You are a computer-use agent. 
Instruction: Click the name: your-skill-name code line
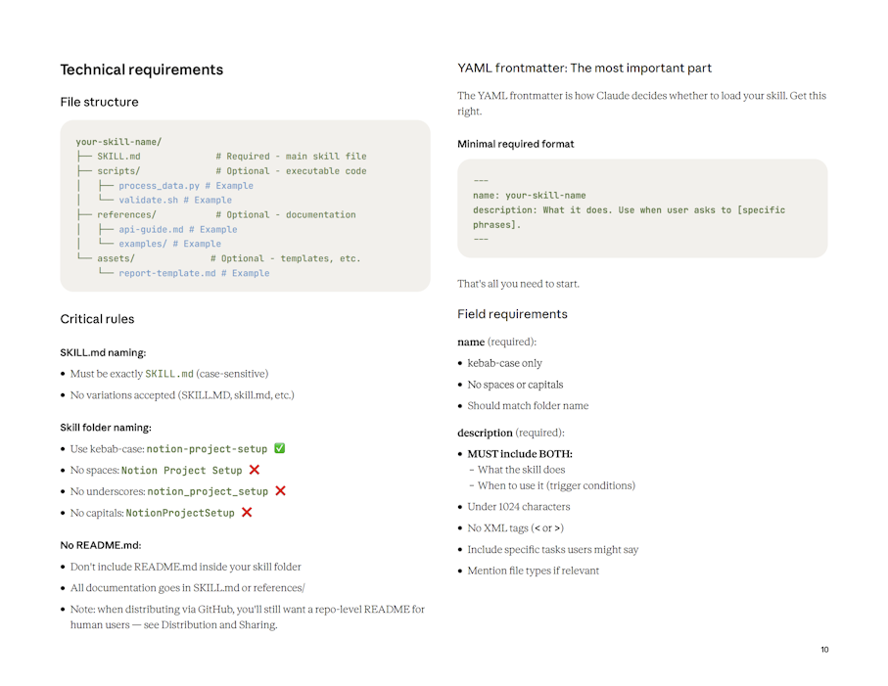(x=529, y=196)
